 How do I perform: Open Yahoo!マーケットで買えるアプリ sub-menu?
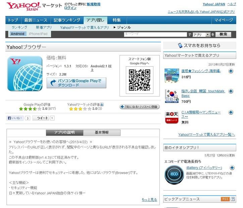click(85, 28)
